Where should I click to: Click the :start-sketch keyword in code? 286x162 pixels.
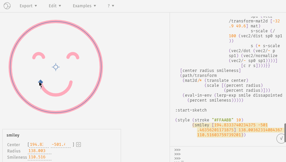tap(191, 110)
